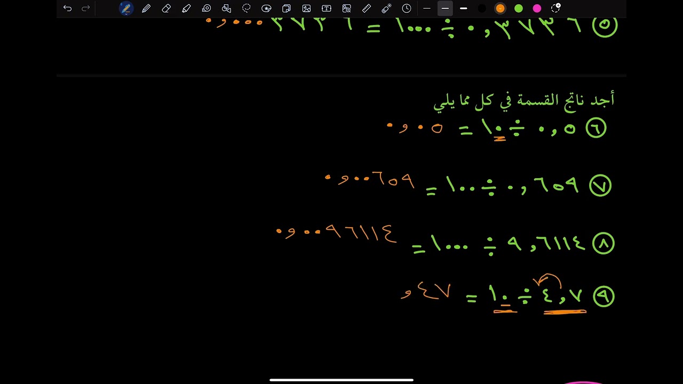Viewport: 683px width, 384px height.
Task: Insert an image
Action: [306, 8]
